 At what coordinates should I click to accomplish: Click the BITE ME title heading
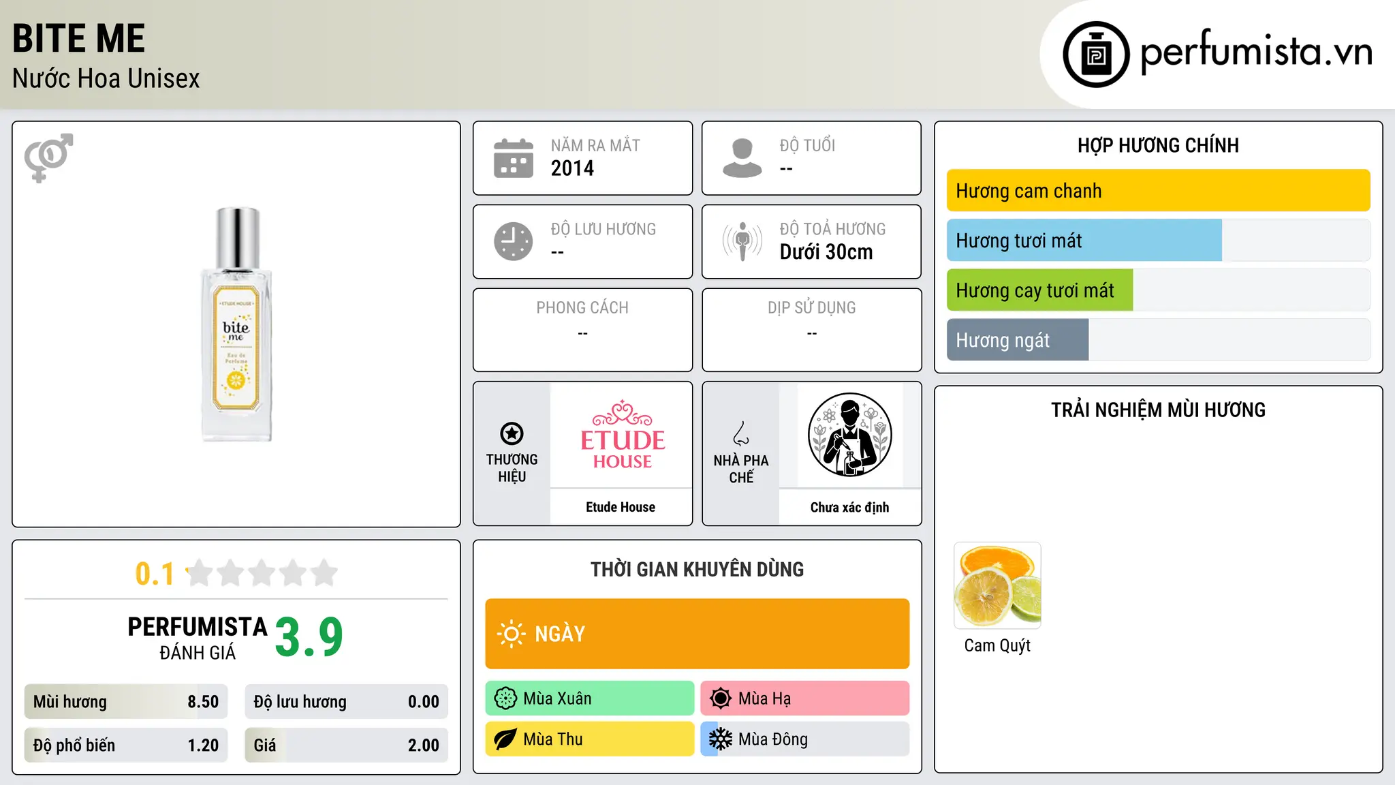point(78,39)
